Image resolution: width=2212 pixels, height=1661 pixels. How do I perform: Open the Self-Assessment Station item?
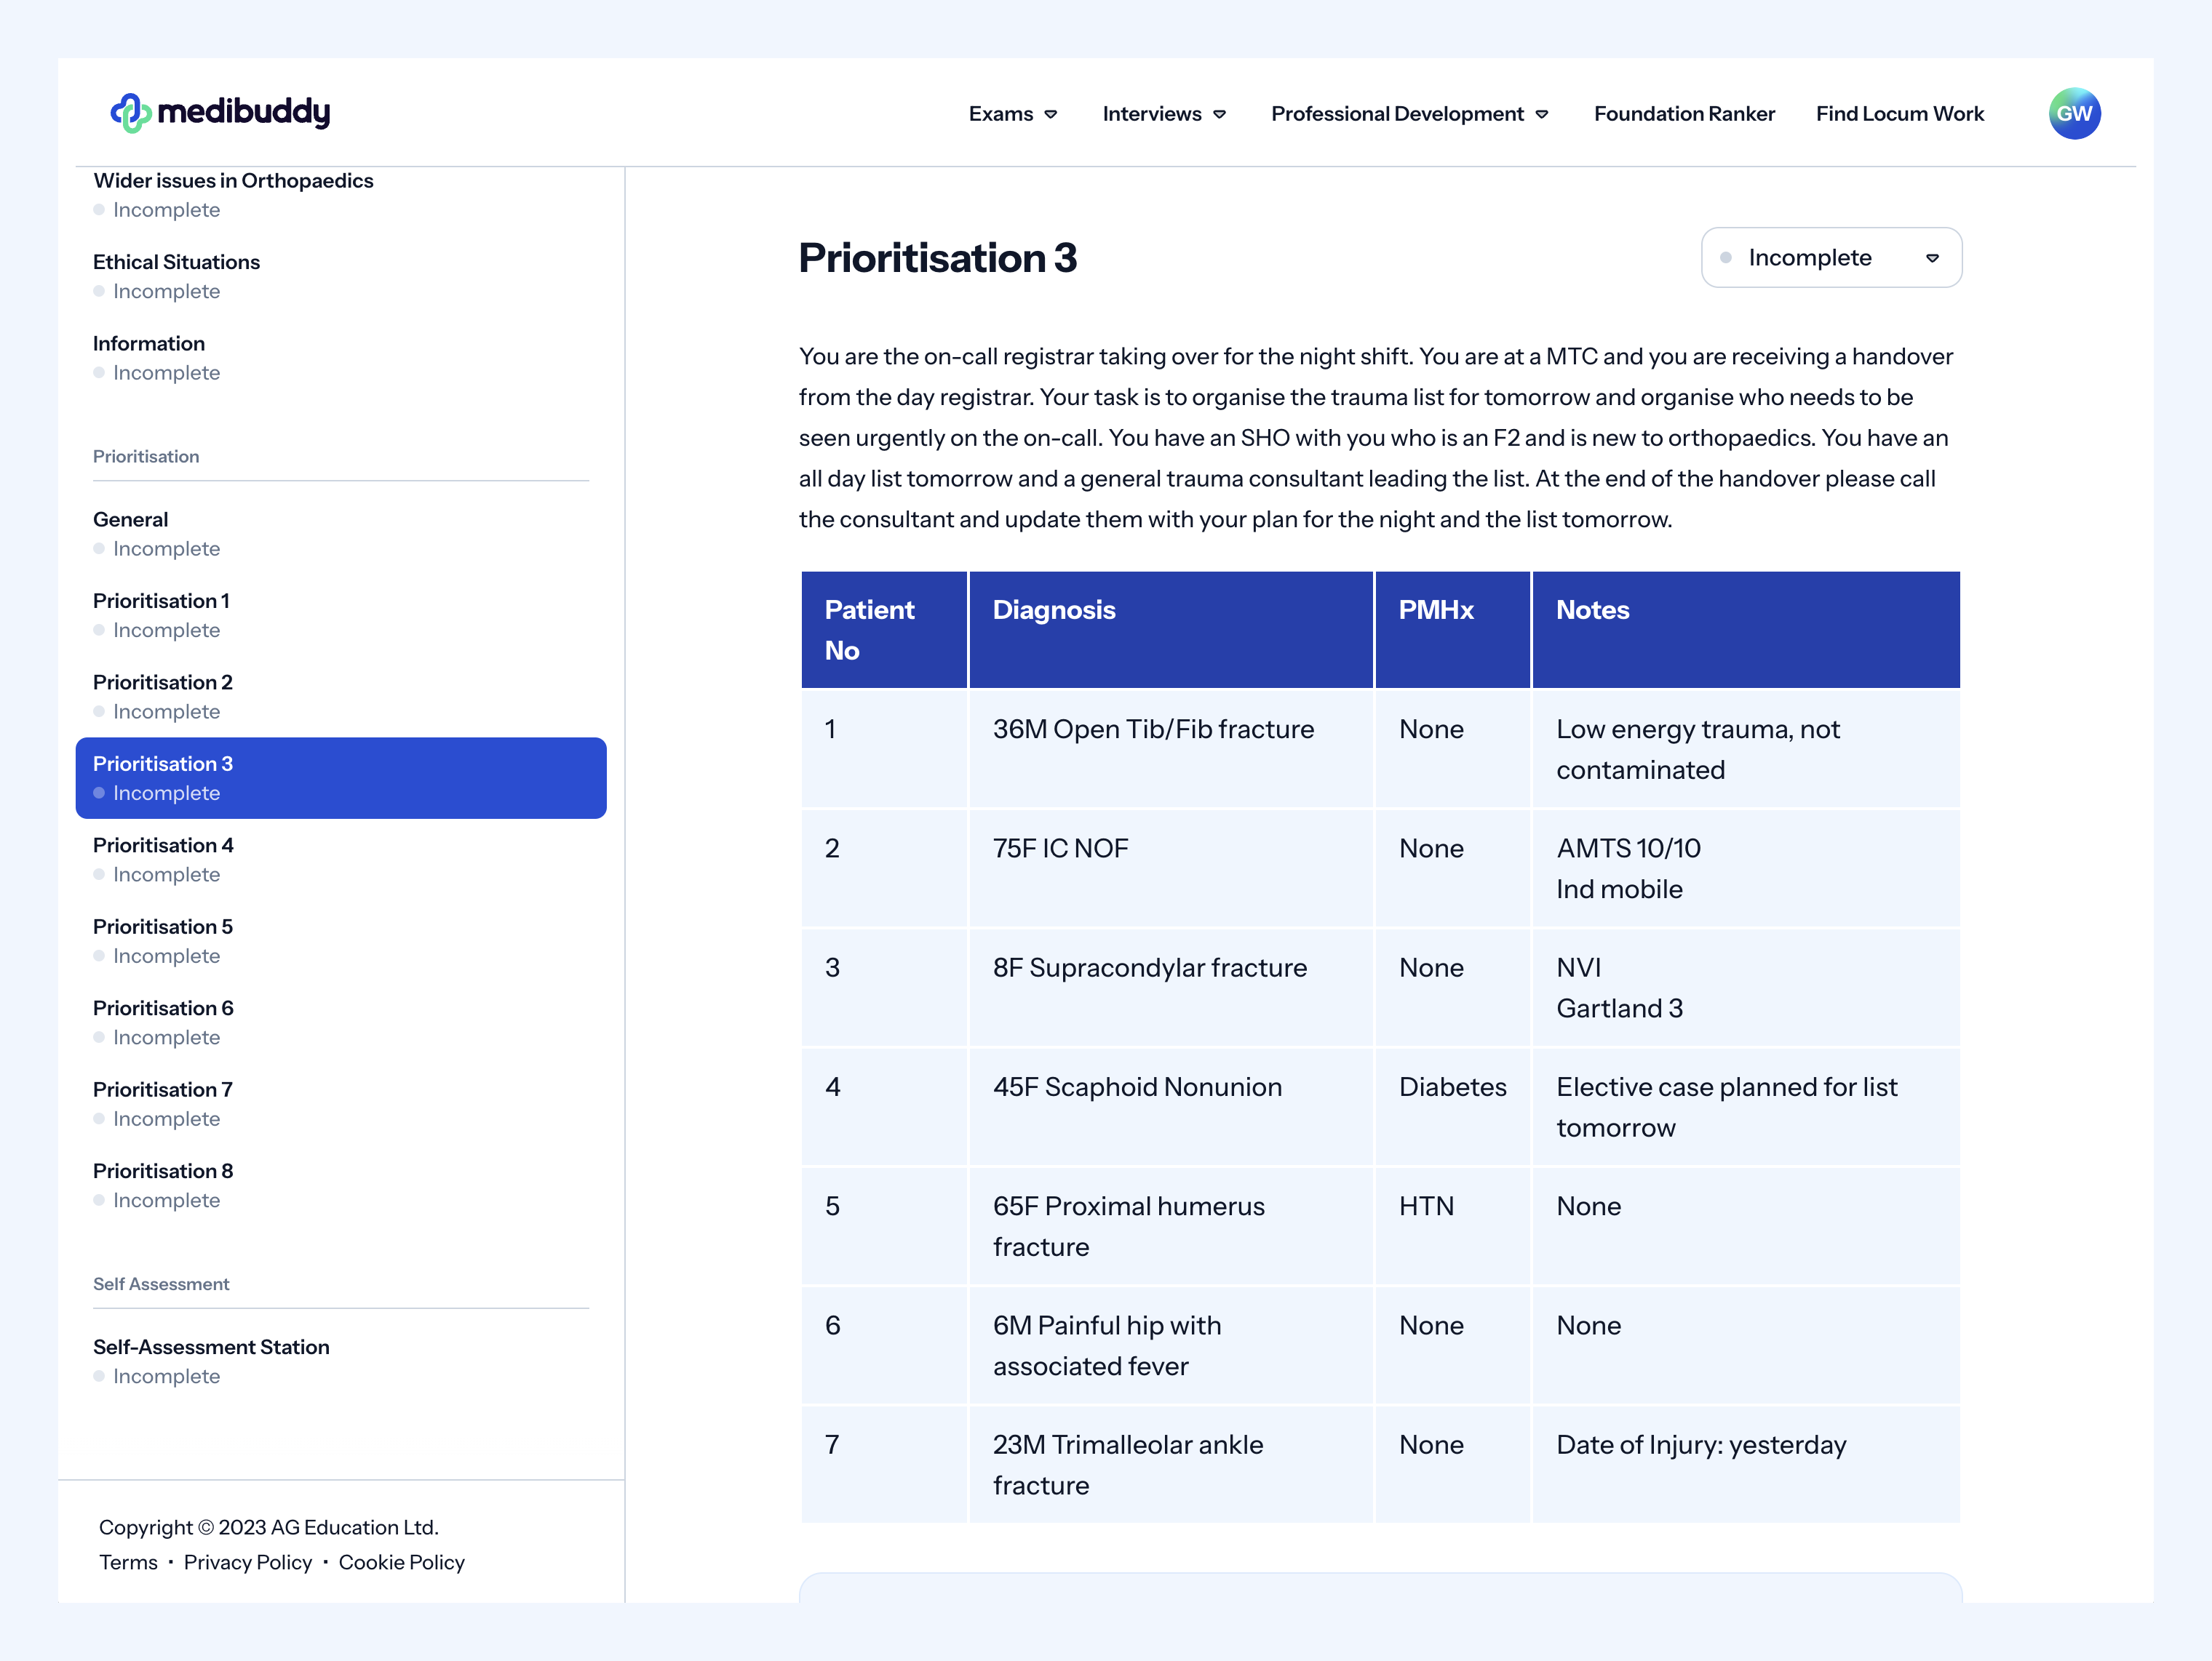(341, 1361)
